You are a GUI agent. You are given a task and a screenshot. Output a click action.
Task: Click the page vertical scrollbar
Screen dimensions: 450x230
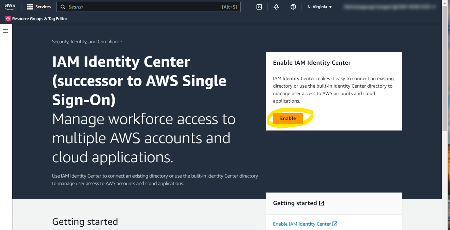pos(444,68)
